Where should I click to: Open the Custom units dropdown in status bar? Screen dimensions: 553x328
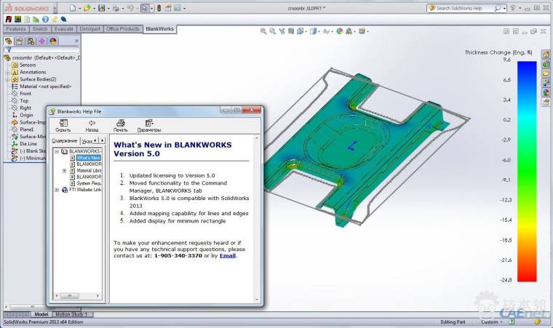click(x=491, y=322)
